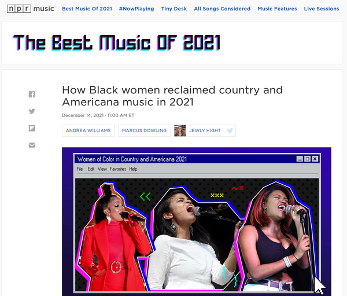Viewport: 347px width, 296px height.
Task: Open the #NowPlaying nav link
Action: (x=136, y=9)
